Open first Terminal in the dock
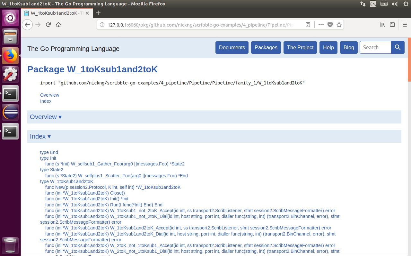Viewport: 411px width, 256px height. point(10,93)
